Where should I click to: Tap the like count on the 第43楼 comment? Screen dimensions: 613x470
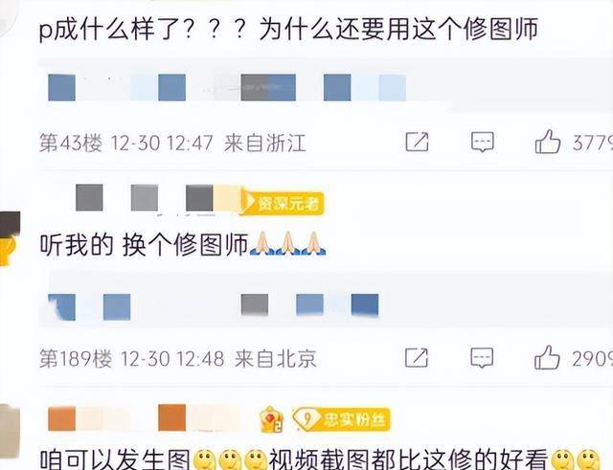pos(593,143)
